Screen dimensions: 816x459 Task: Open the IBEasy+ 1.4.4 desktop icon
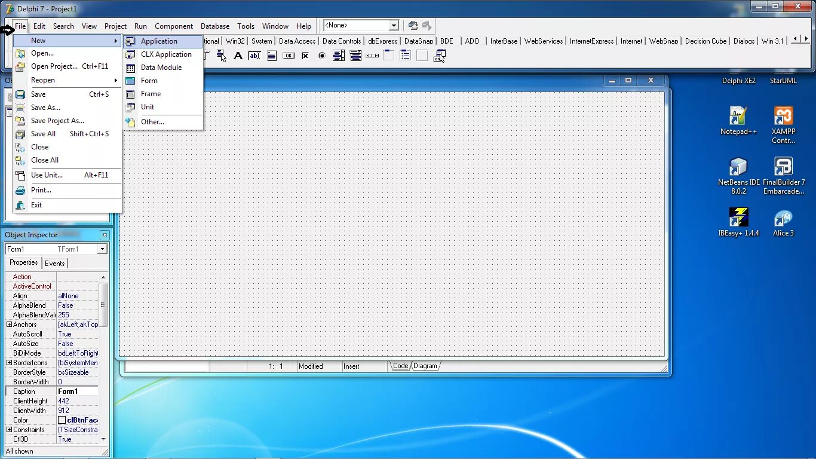[738, 222]
